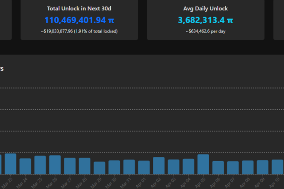This screenshot has width=284, height=189.
Task: Click the ~$19,033,877.96 locked percentage text
Action: click(80, 31)
